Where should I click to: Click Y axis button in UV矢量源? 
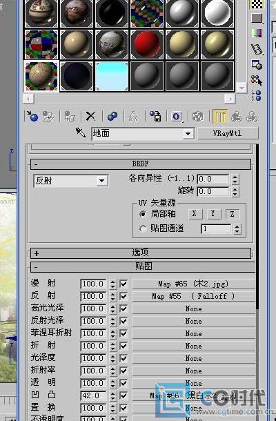[x=213, y=214]
